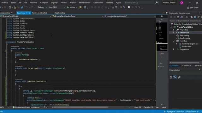Close the Form1.cs tab
Screen dimensions: 202x113
[x=30, y=13]
